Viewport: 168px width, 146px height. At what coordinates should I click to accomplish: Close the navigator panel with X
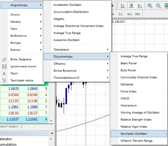click(x=52, y=133)
